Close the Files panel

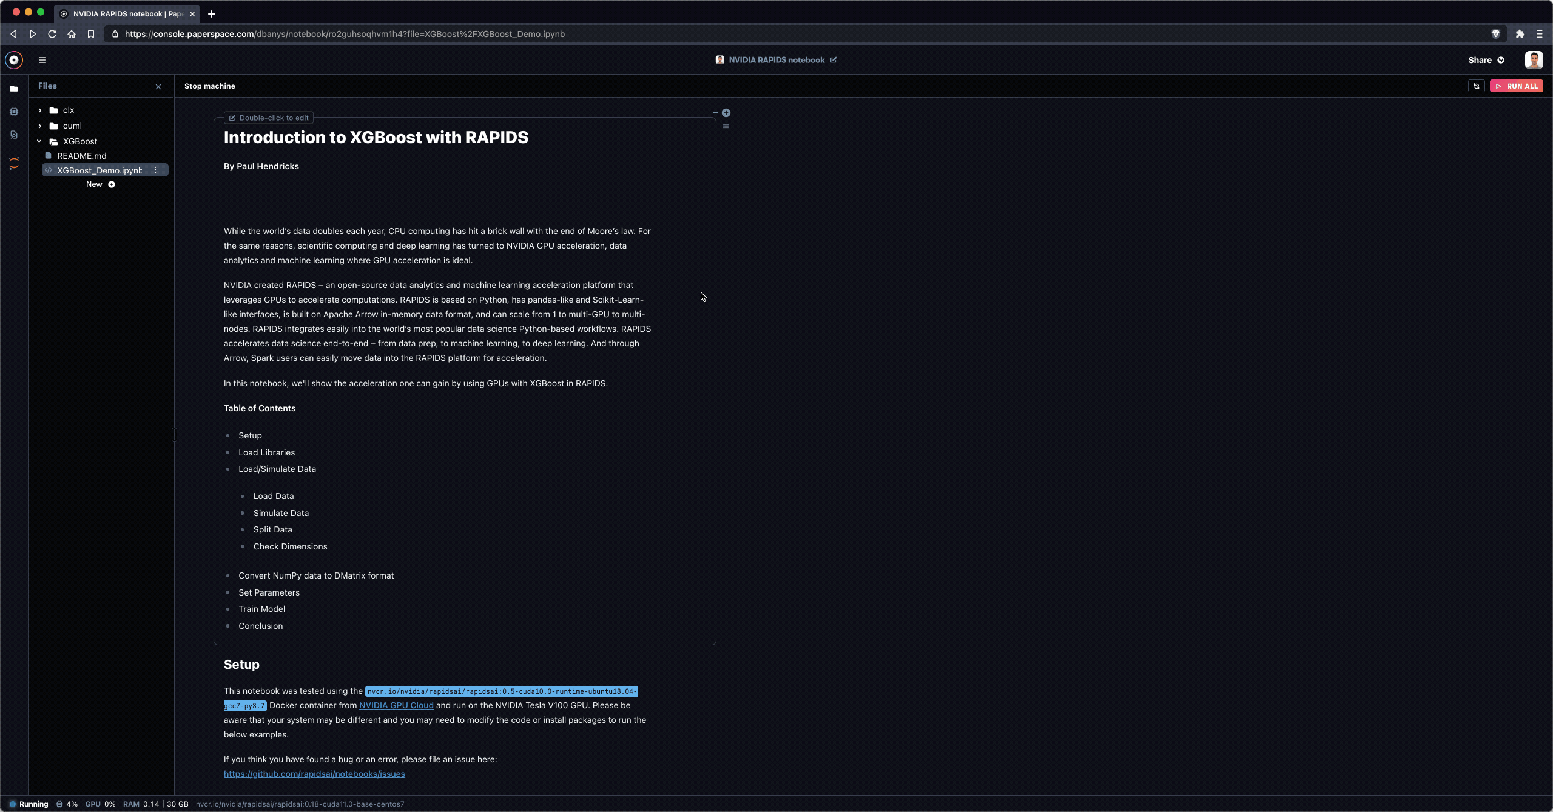pos(158,87)
